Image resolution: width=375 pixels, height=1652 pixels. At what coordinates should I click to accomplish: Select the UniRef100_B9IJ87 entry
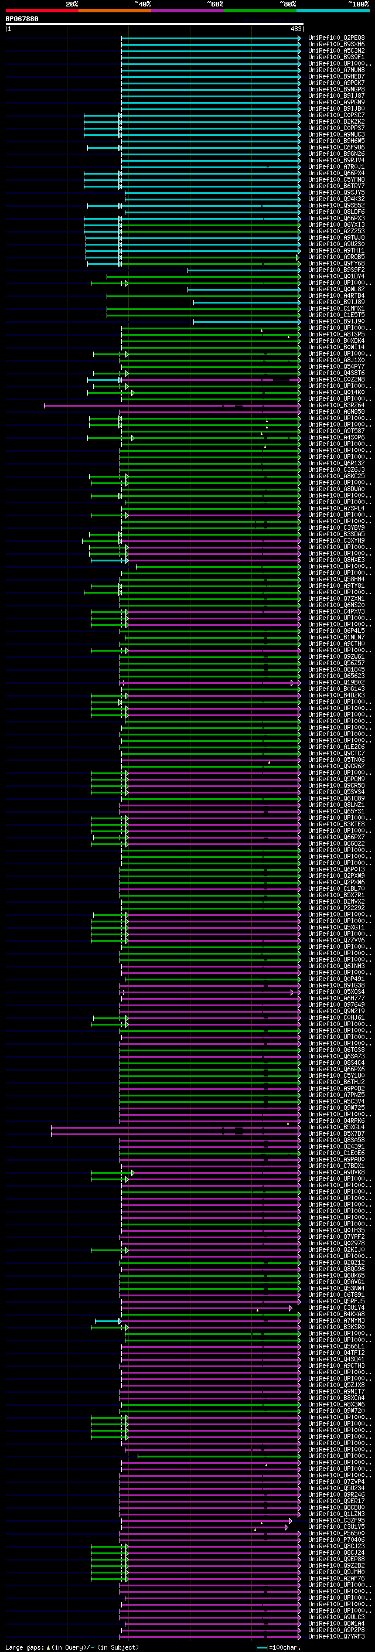(336, 96)
